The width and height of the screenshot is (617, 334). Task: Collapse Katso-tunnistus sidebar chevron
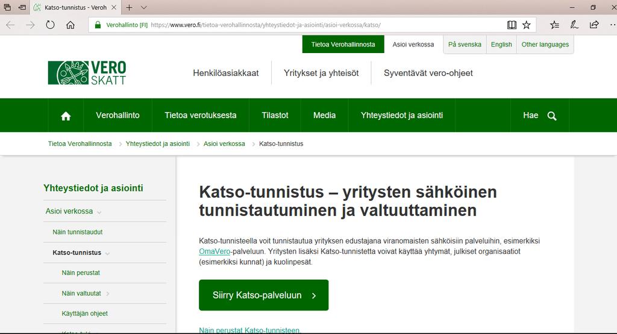point(107,254)
